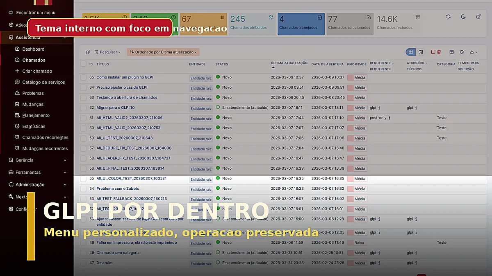Refresh the dashboard with the circular arrows icon
This screenshot has width=492, height=276.
click(x=448, y=16)
